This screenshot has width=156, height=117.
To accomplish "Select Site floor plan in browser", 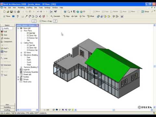I will 28,40.
